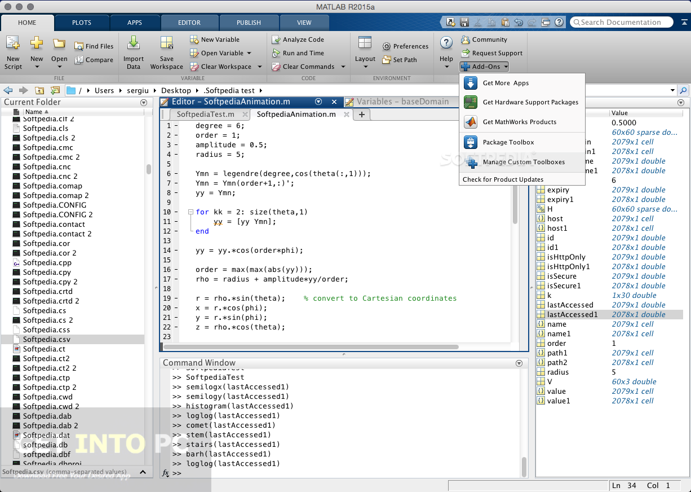Screen dimensions: 691x492
Task: Collapse the for loop at line 10
Action: coord(191,212)
